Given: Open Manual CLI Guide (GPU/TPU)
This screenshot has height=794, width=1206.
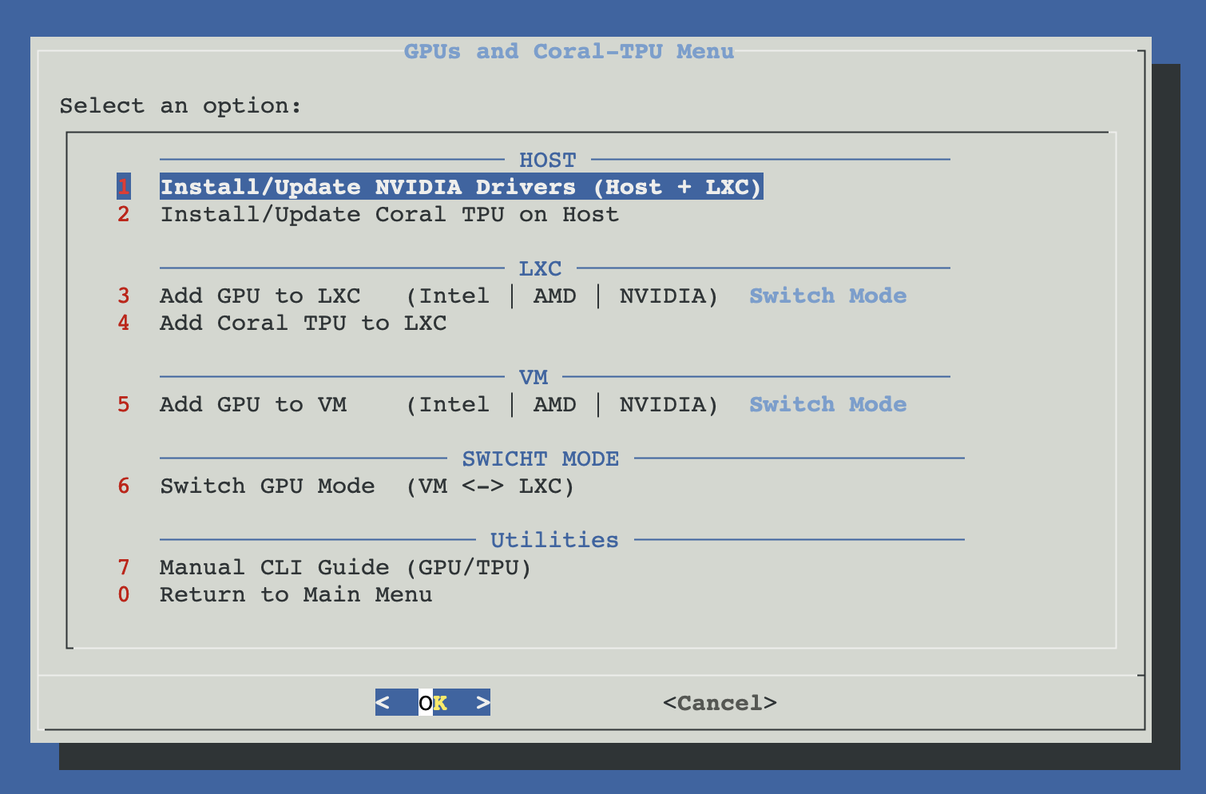Looking at the screenshot, I should (346, 567).
